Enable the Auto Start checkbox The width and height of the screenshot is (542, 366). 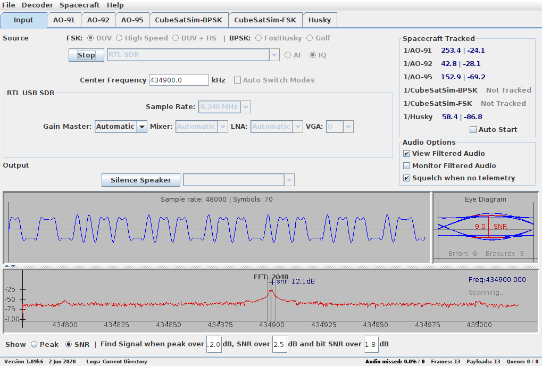coord(494,130)
